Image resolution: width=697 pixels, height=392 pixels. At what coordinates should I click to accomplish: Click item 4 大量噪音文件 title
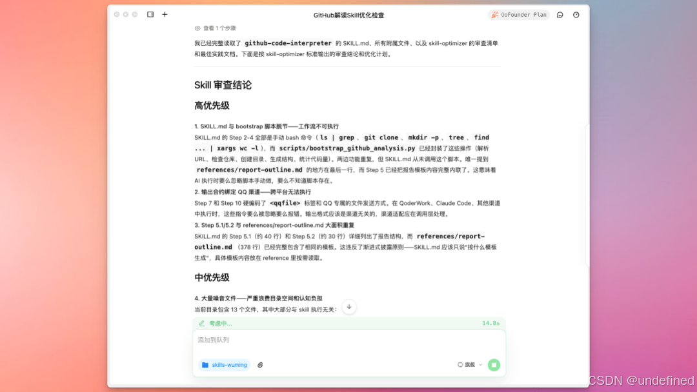tap(258, 299)
